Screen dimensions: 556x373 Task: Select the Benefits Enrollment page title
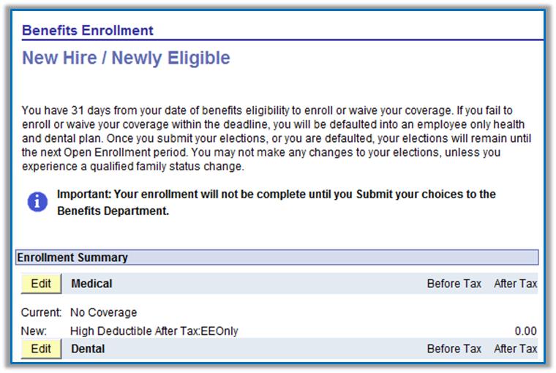click(x=88, y=31)
